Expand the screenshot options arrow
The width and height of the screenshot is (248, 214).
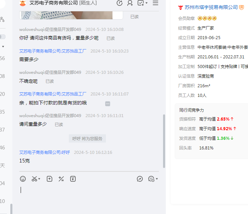(x=39, y=179)
